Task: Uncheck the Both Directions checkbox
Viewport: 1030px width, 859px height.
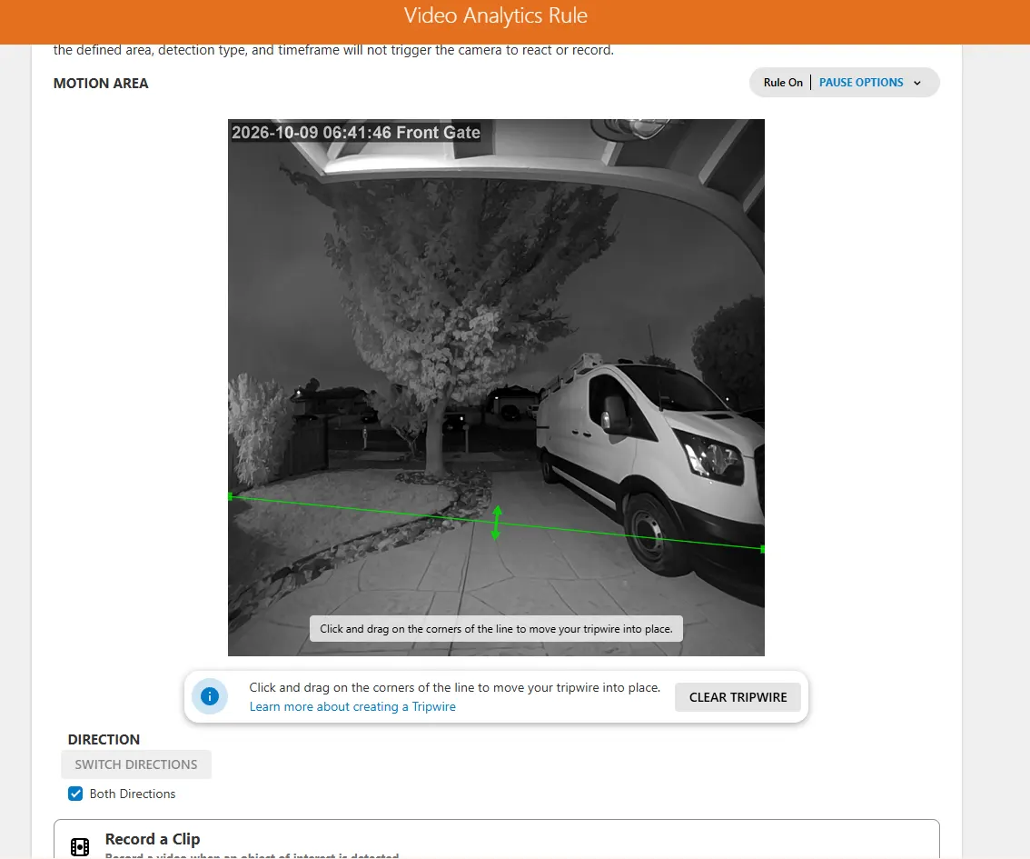Action: pyautogui.click(x=75, y=794)
